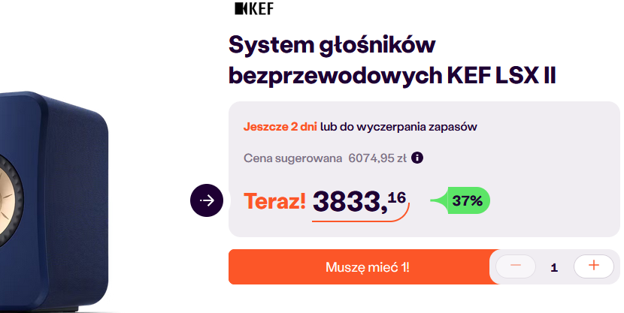Click the quantity value field showing 1

(x=554, y=266)
